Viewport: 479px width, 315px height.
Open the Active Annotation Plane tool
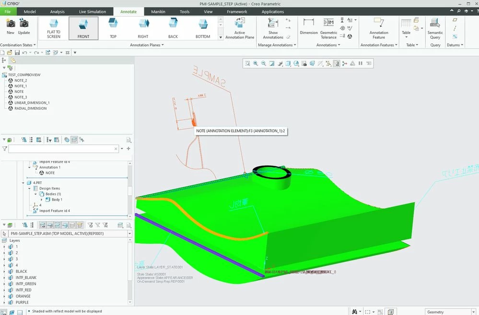(x=240, y=28)
